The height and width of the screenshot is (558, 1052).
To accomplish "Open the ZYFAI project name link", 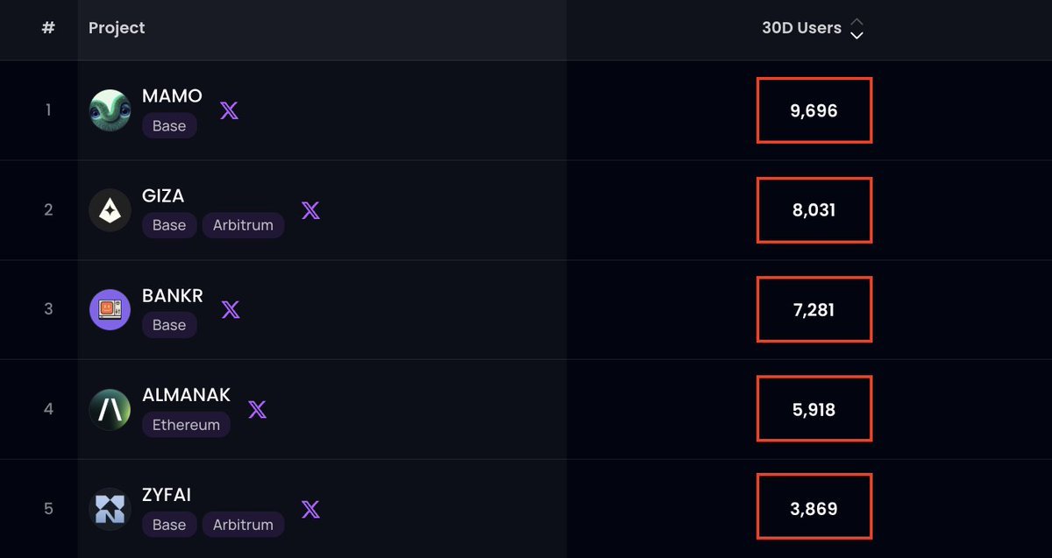I will [167, 495].
